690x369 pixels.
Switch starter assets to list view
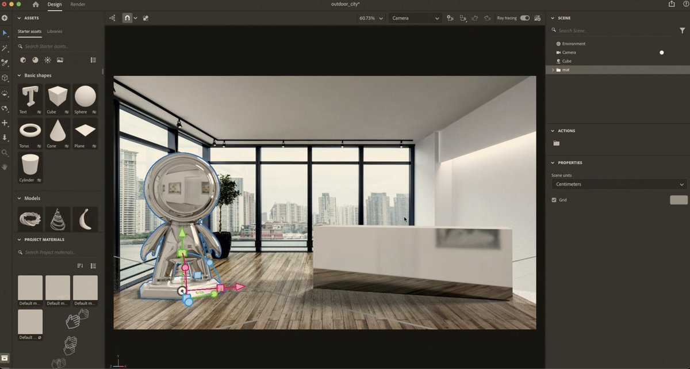click(x=93, y=60)
